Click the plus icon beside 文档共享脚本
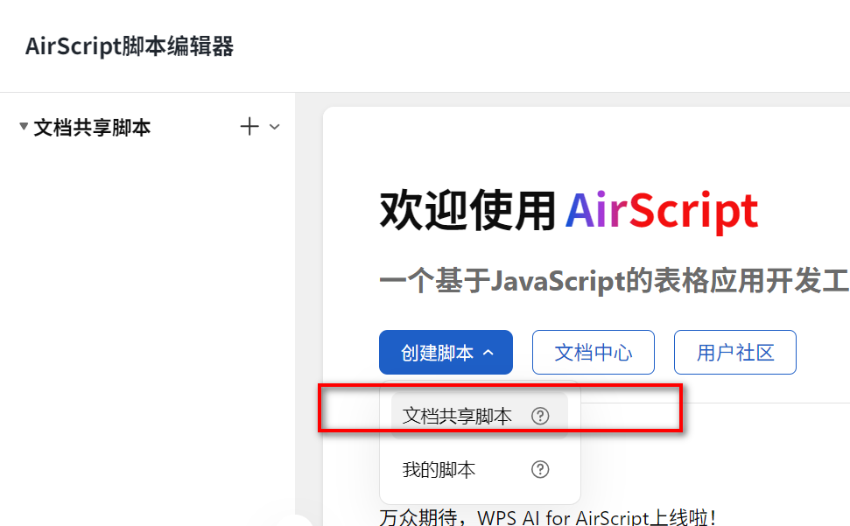The image size is (850, 526). (249, 127)
